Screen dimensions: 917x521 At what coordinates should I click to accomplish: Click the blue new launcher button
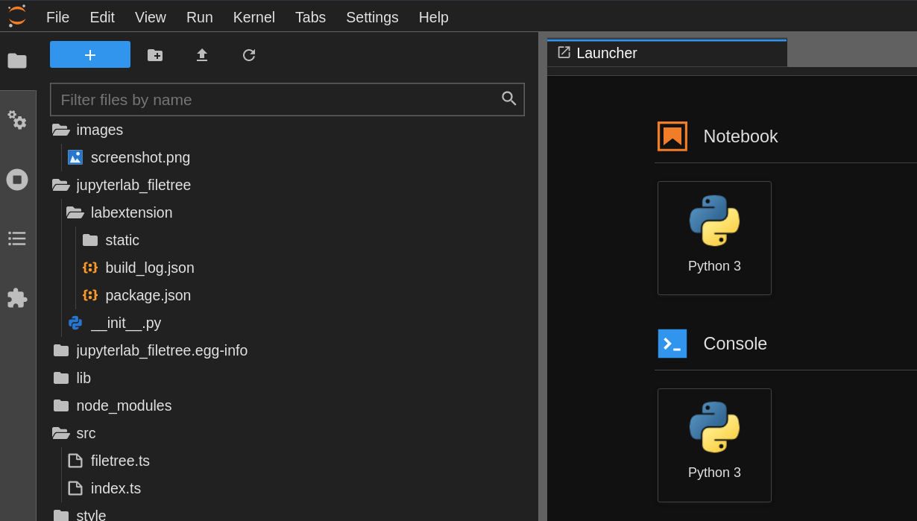(x=89, y=54)
